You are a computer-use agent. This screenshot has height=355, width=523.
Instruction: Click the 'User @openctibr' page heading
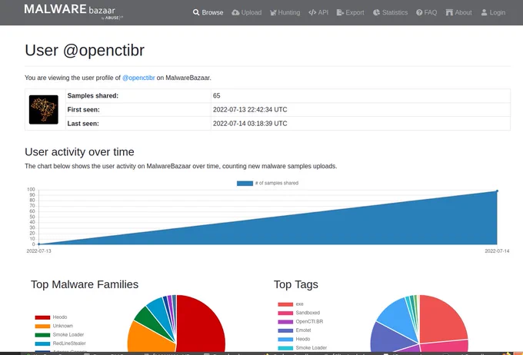click(x=85, y=51)
